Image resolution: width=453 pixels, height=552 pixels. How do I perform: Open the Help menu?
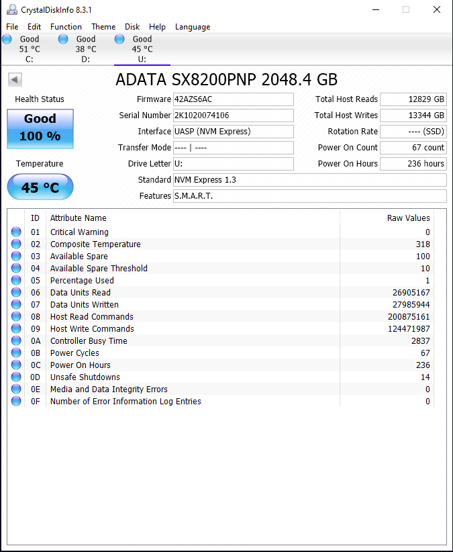coord(157,27)
